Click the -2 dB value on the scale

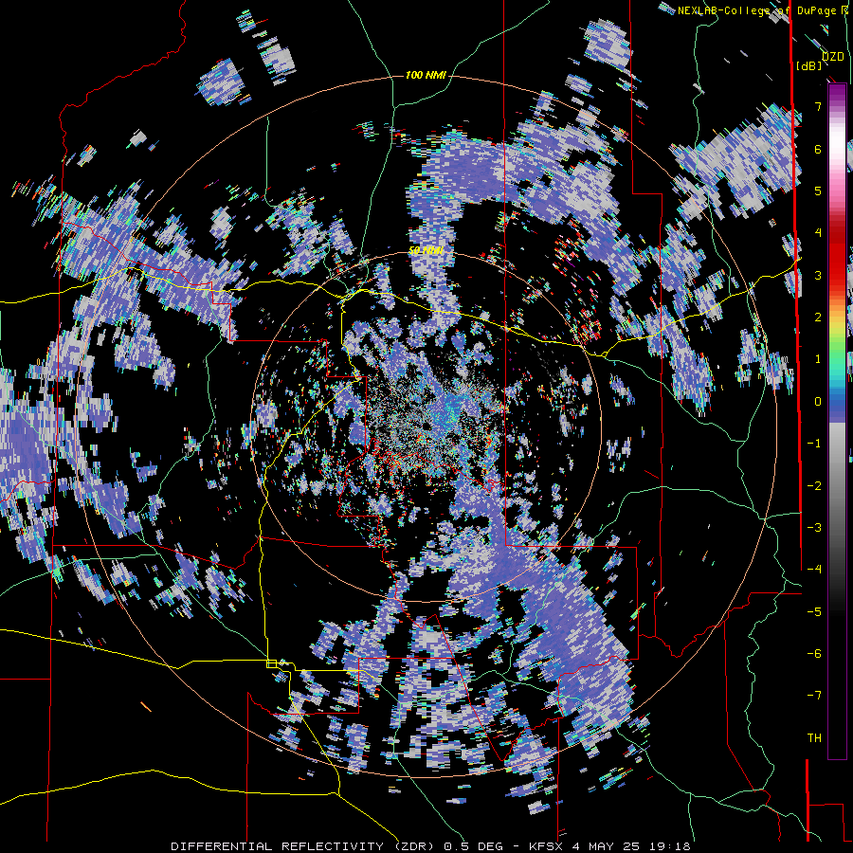[x=814, y=486]
